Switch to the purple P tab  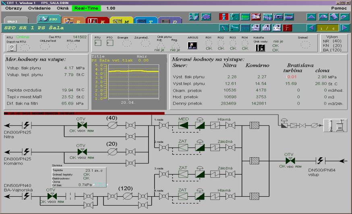[170, 21]
